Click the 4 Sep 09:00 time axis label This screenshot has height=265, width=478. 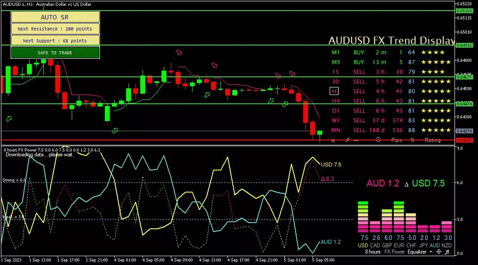click(182, 260)
